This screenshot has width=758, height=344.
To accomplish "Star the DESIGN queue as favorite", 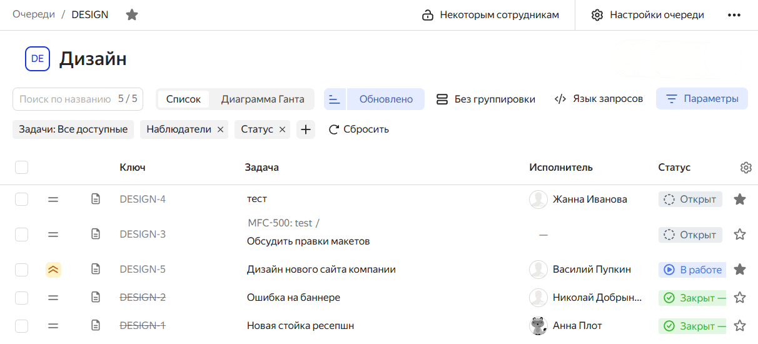I will (132, 14).
